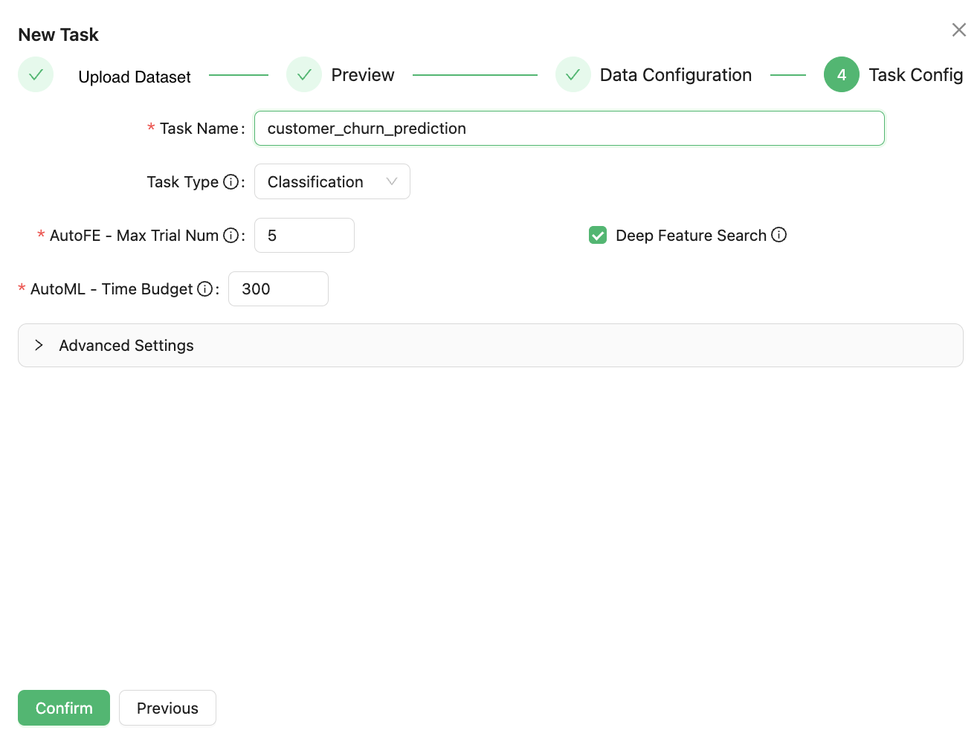The height and width of the screenshot is (736, 980).
Task: Go to the Upload Dataset step label
Action: pos(135,77)
